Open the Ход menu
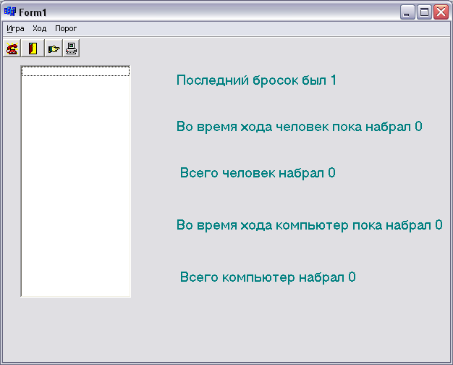 coord(39,29)
